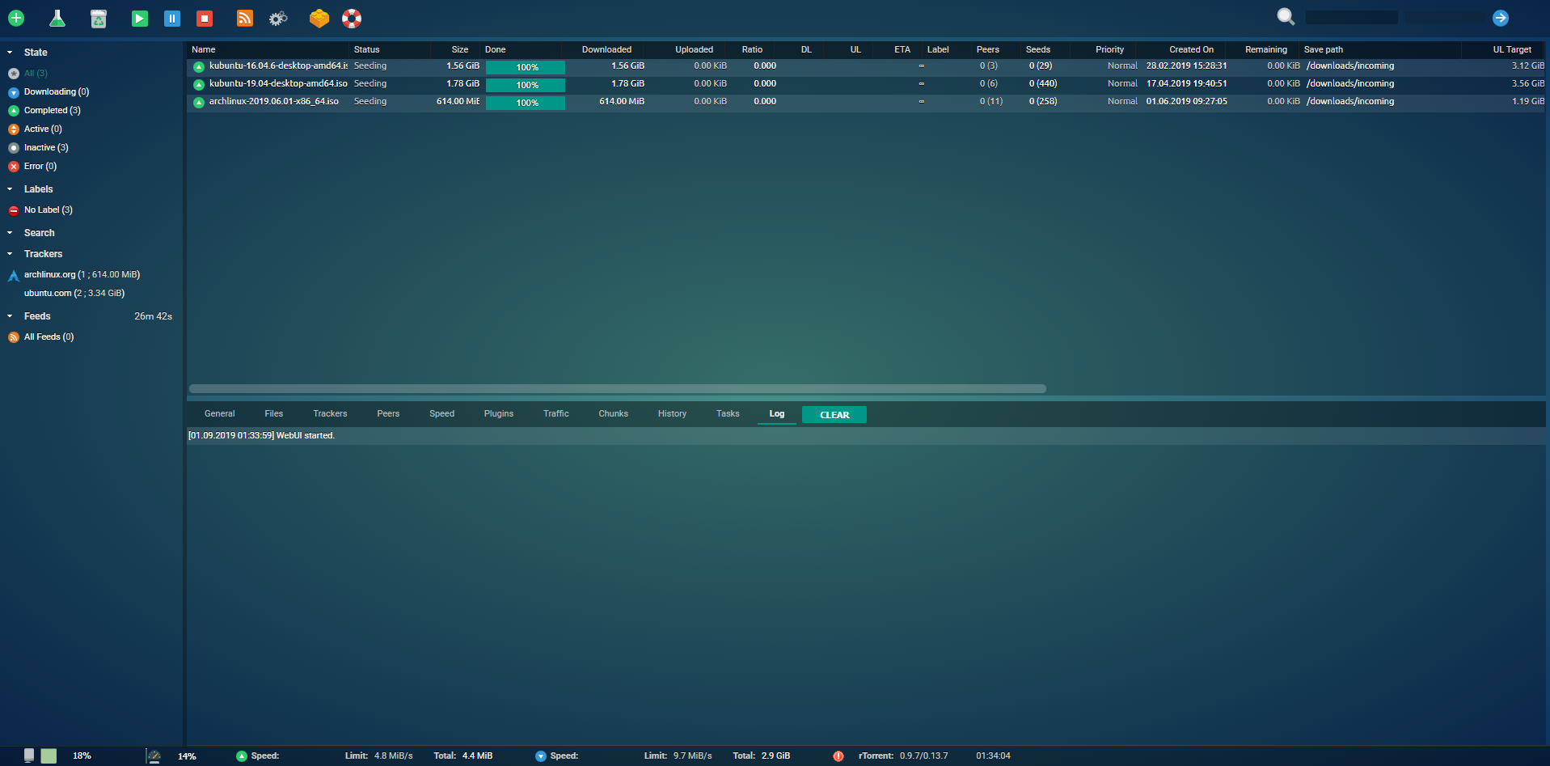Viewport: 1550px width, 766px height.
Task: Stop torrent with the red stop icon
Action: (x=205, y=19)
